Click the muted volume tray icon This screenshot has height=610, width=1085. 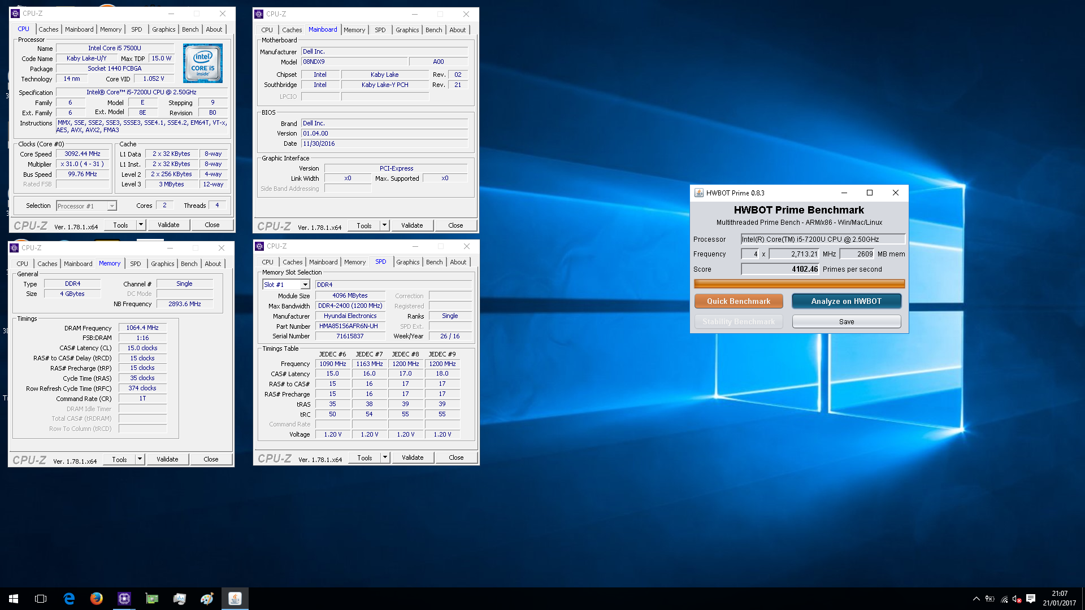(1017, 599)
